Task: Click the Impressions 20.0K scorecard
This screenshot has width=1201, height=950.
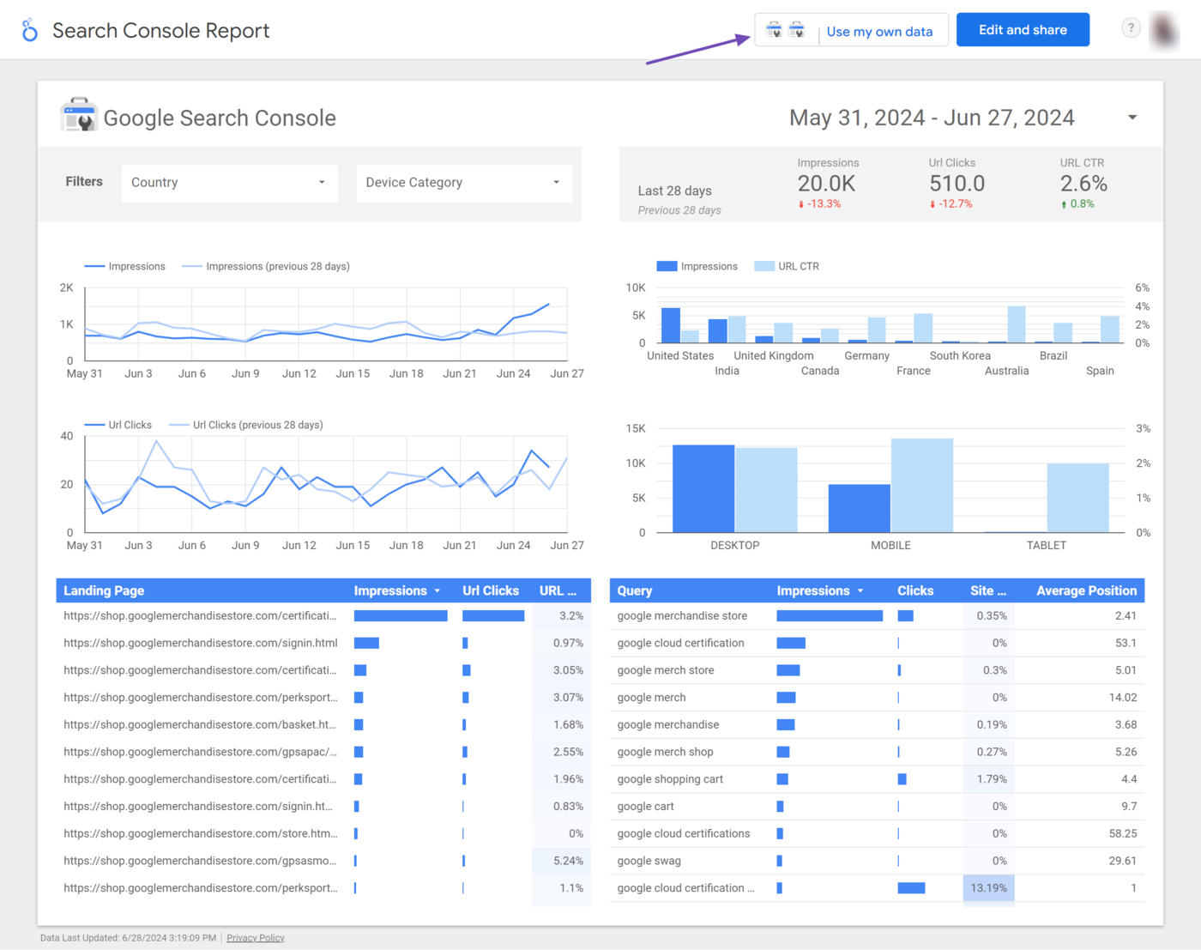Action: pyautogui.click(x=827, y=184)
